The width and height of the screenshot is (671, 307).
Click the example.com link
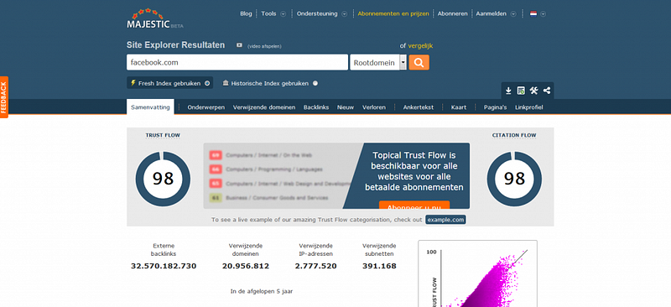point(445,220)
